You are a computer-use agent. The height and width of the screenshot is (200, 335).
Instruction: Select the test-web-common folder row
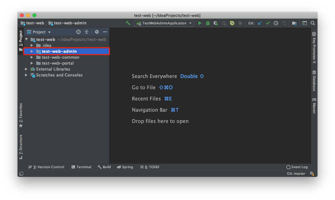coord(67,57)
